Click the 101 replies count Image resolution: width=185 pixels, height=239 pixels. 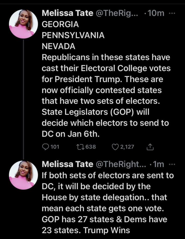55,147
